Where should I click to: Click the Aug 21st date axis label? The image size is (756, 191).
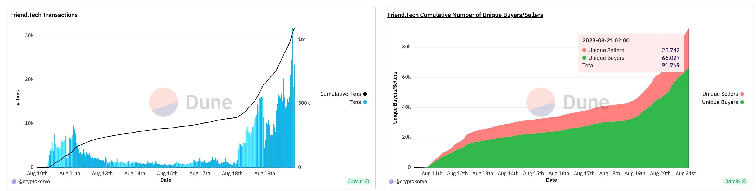coord(686,174)
